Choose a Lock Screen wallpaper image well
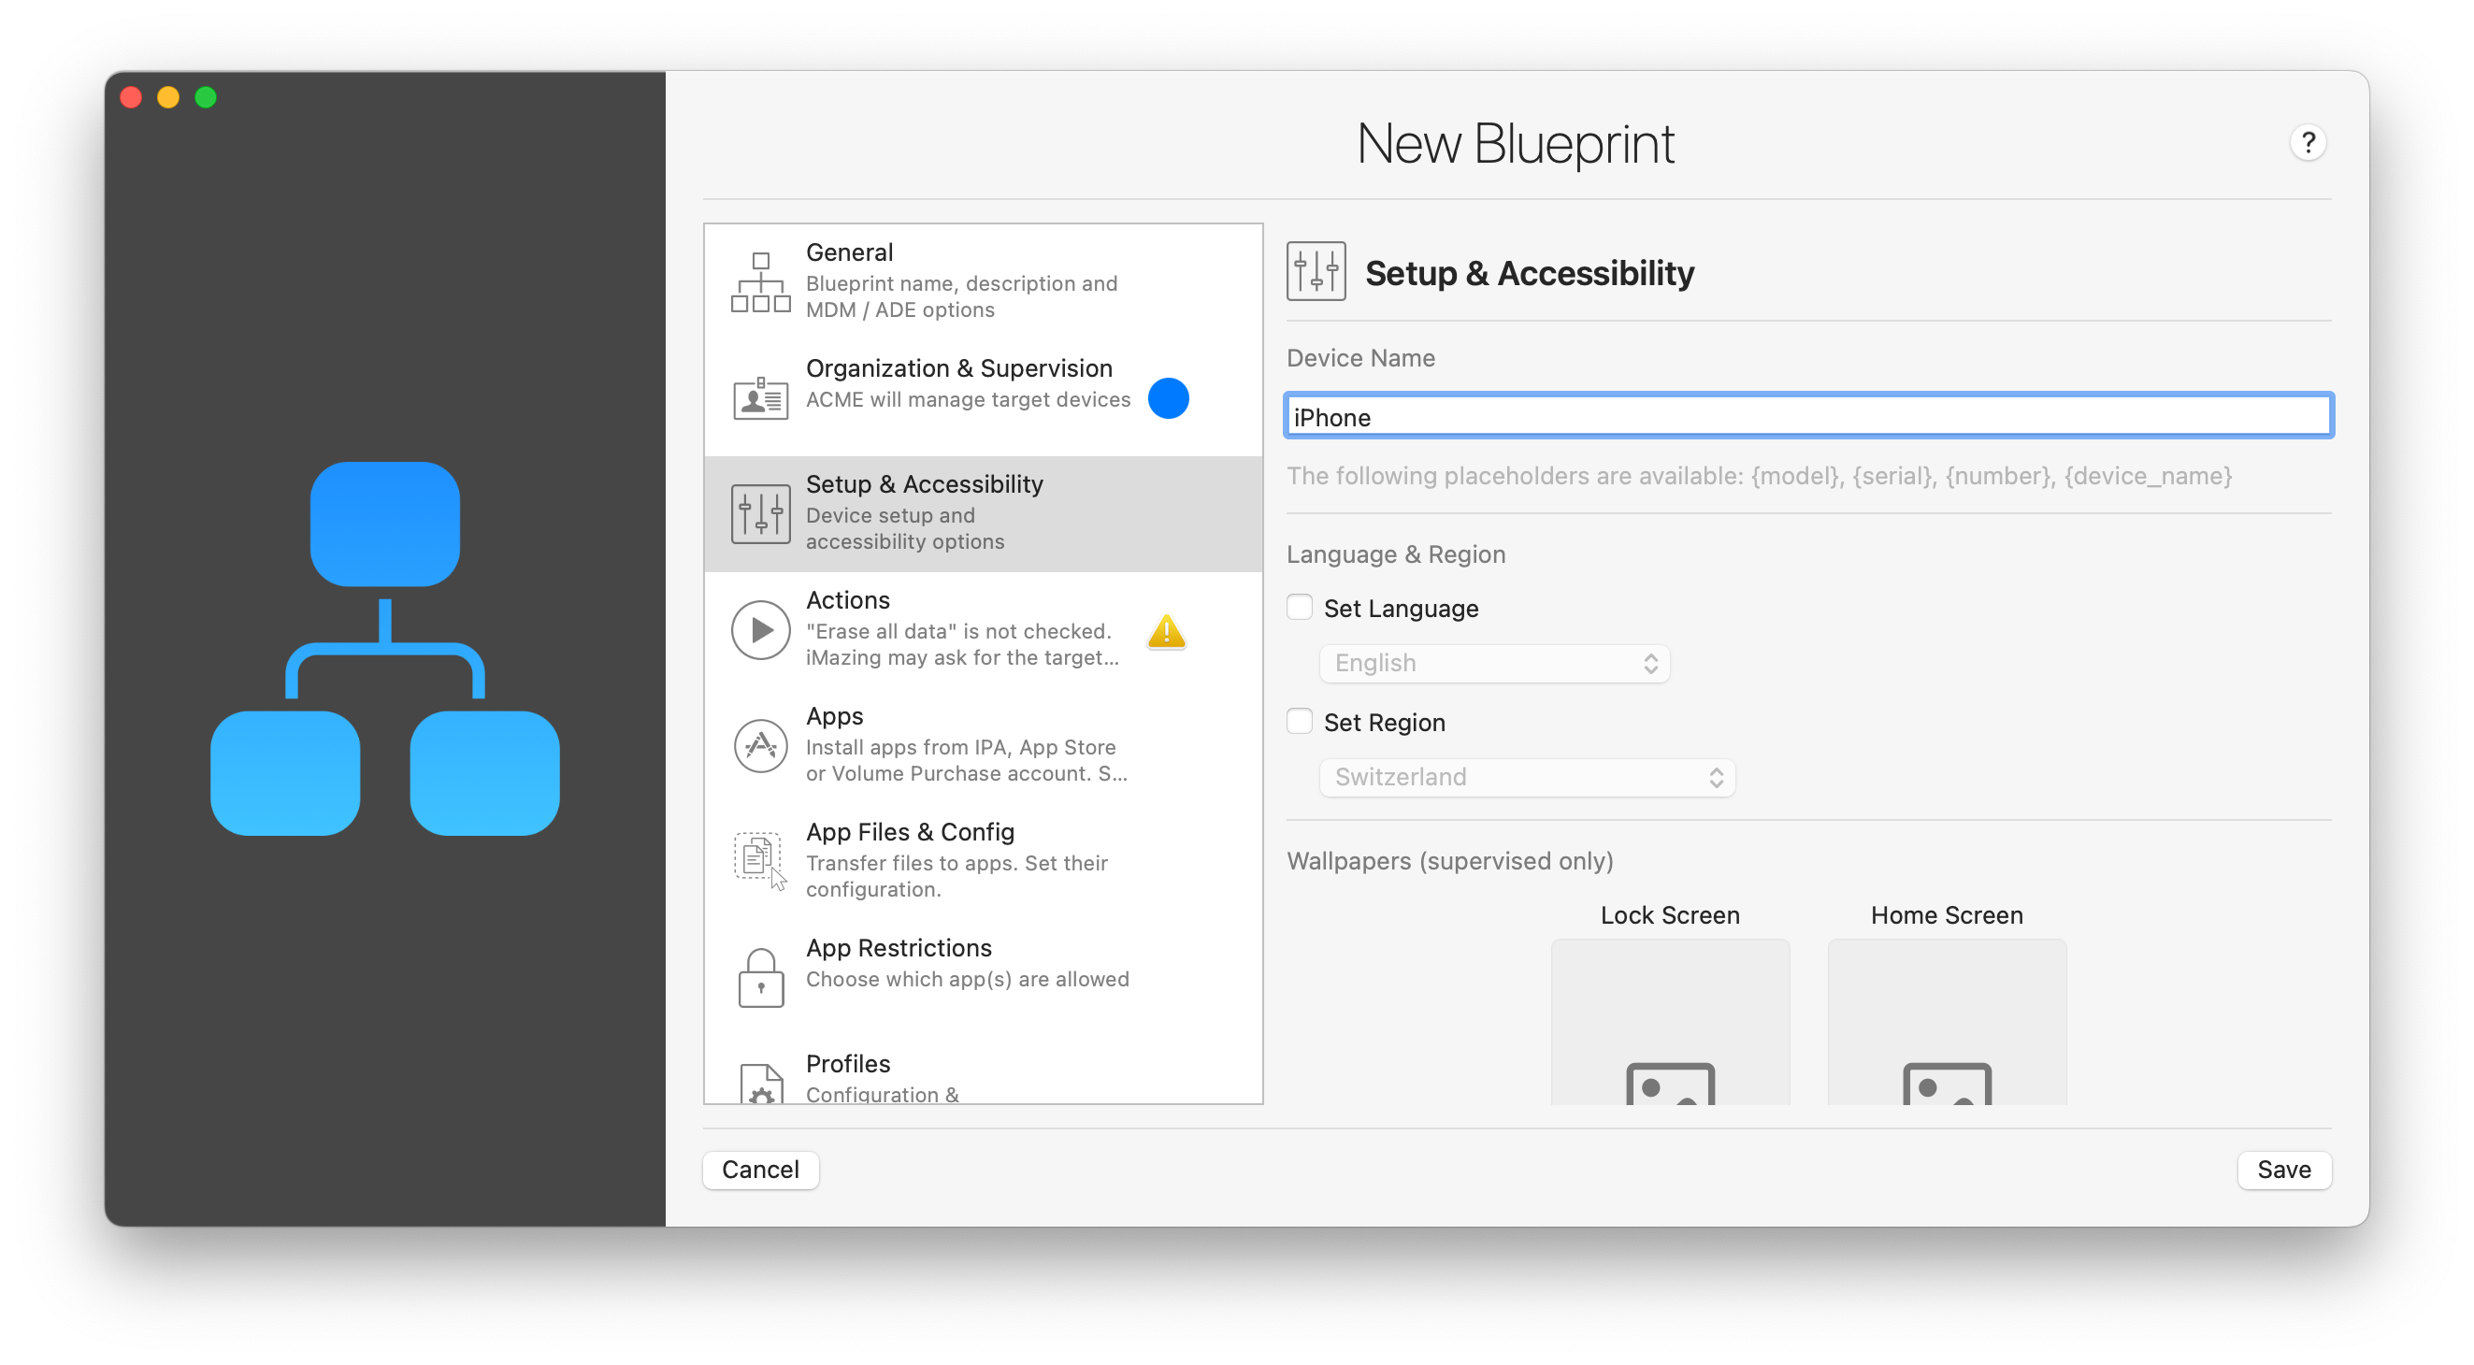This screenshot has width=2474, height=1365. click(x=1669, y=1022)
